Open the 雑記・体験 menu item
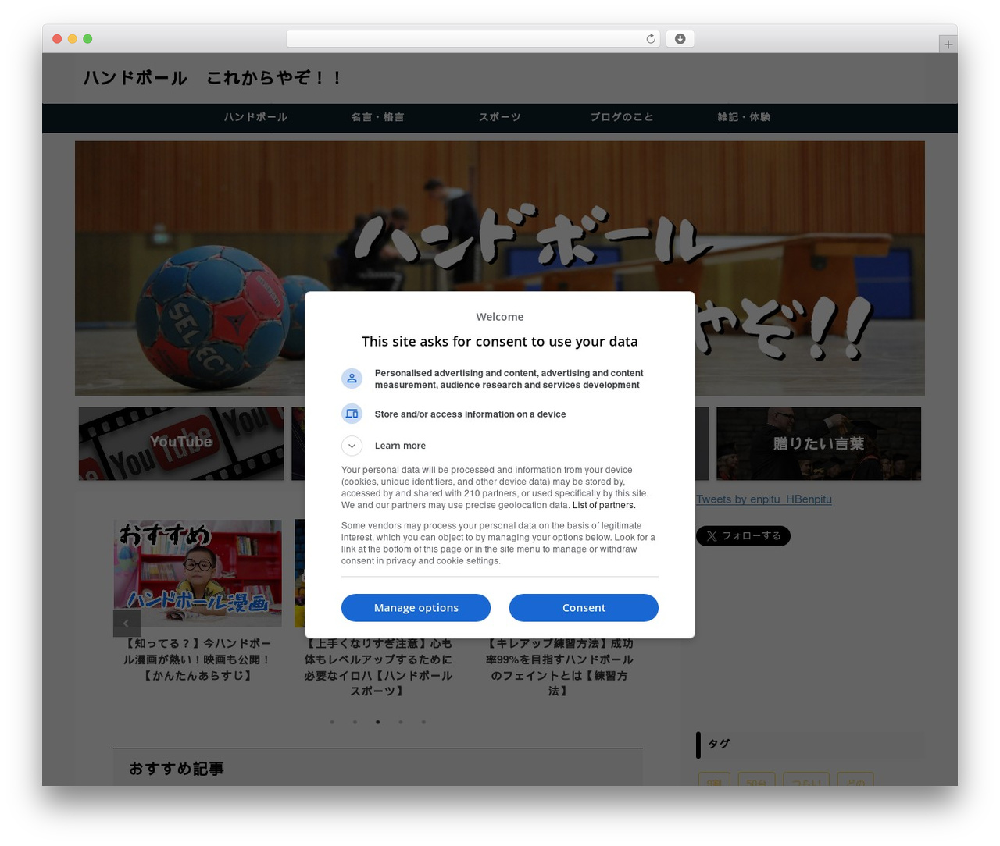Screen dimensions: 1000x846 [x=744, y=117]
